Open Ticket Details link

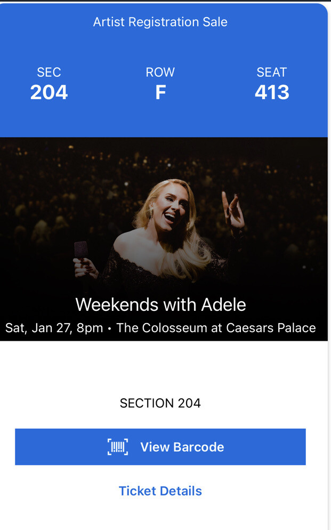(x=160, y=491)
